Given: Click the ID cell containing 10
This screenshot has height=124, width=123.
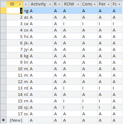Looking at the screenshot, I should pyautogui.click(x=15, y=69).
